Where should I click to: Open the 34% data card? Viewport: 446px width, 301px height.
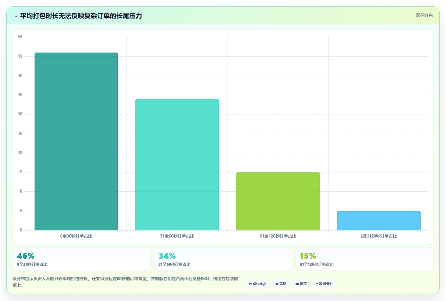pos(223,259)
